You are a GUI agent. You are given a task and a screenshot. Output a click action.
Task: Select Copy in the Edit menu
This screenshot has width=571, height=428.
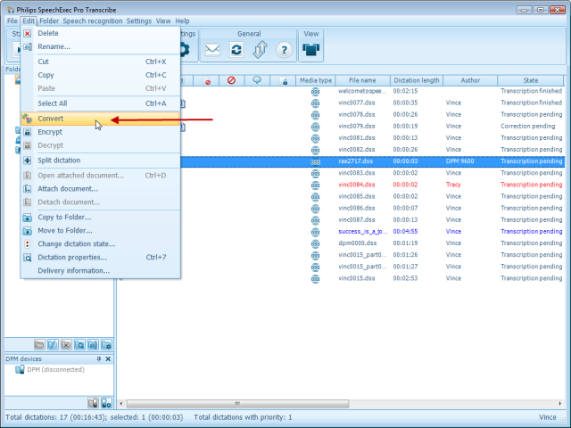[101, 75]
